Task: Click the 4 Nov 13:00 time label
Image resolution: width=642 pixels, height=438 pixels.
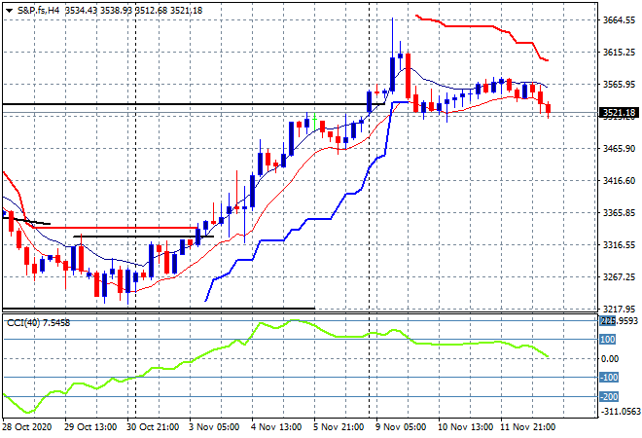Action: [x=276, y=427]
